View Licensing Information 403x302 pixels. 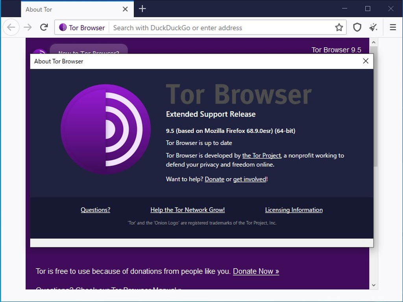(294, 209)
